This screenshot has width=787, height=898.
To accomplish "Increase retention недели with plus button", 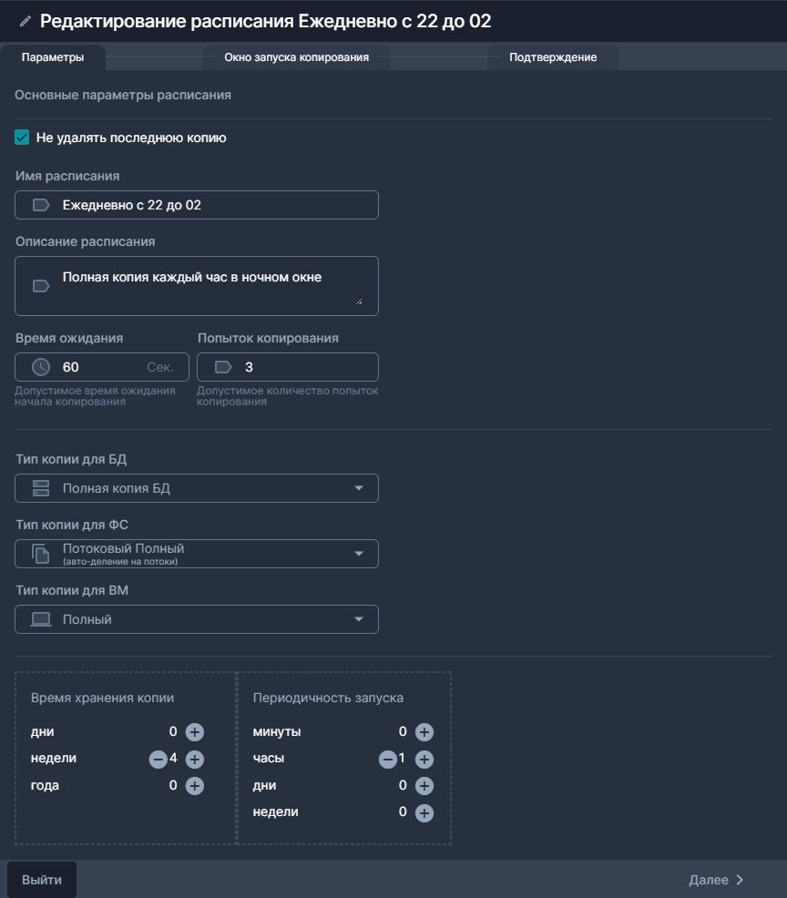I will [x=195, y=760].
